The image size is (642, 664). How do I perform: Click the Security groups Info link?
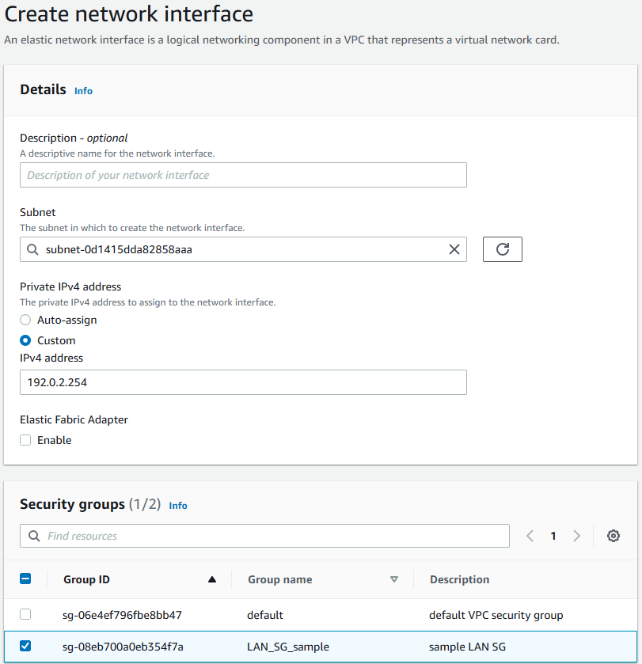(177, 506)
